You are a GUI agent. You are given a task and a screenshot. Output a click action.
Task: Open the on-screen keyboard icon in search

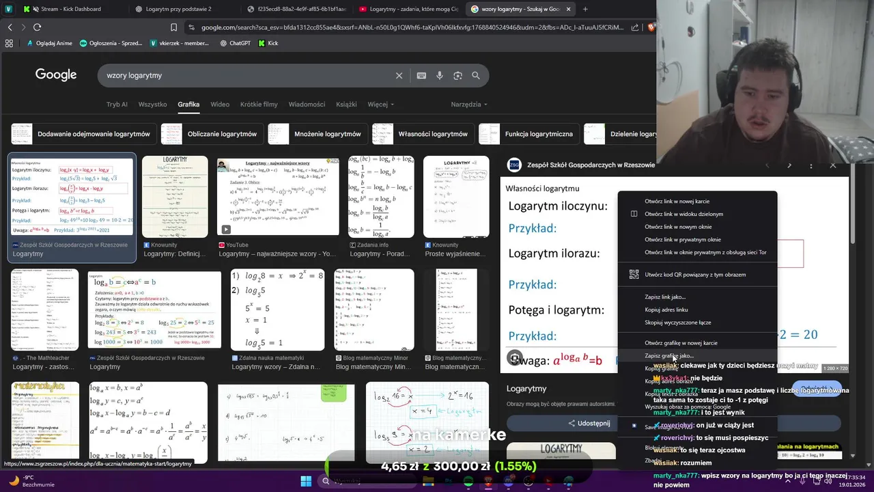(421, 76)
